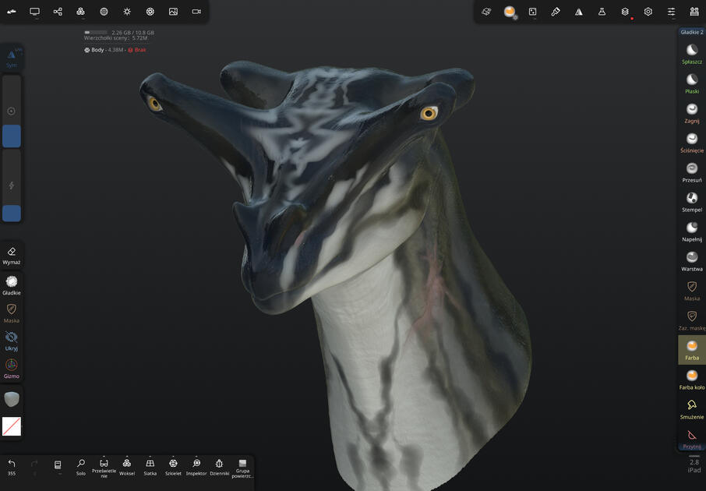
Task: Toggle the Sym symmetry button
Action: click(x=12, y=57)
